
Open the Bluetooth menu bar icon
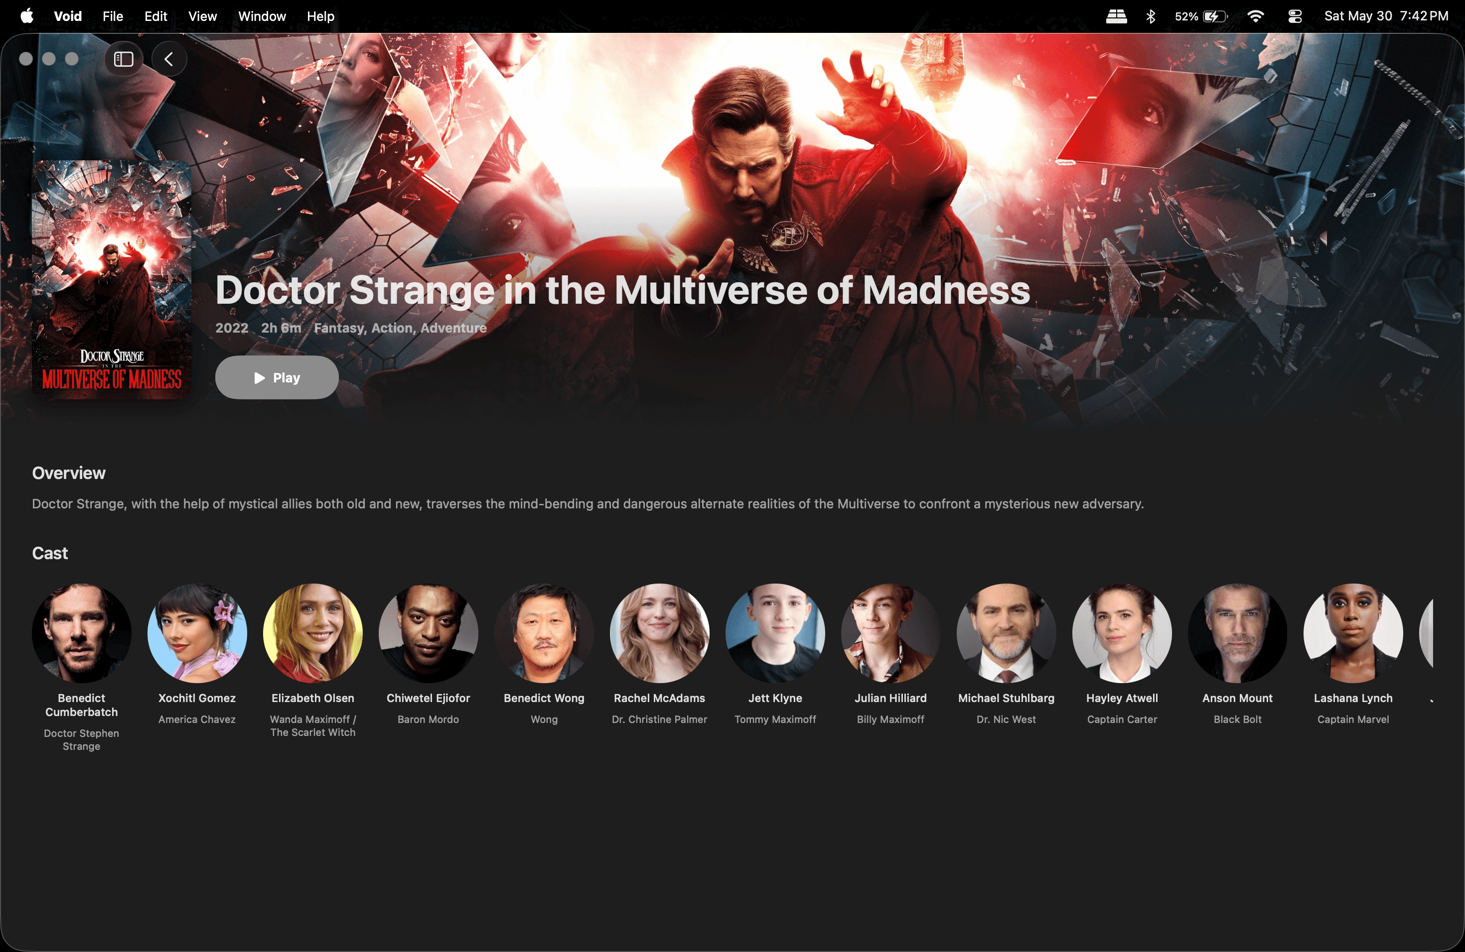pyautogui.click(x=1151, y=16)
